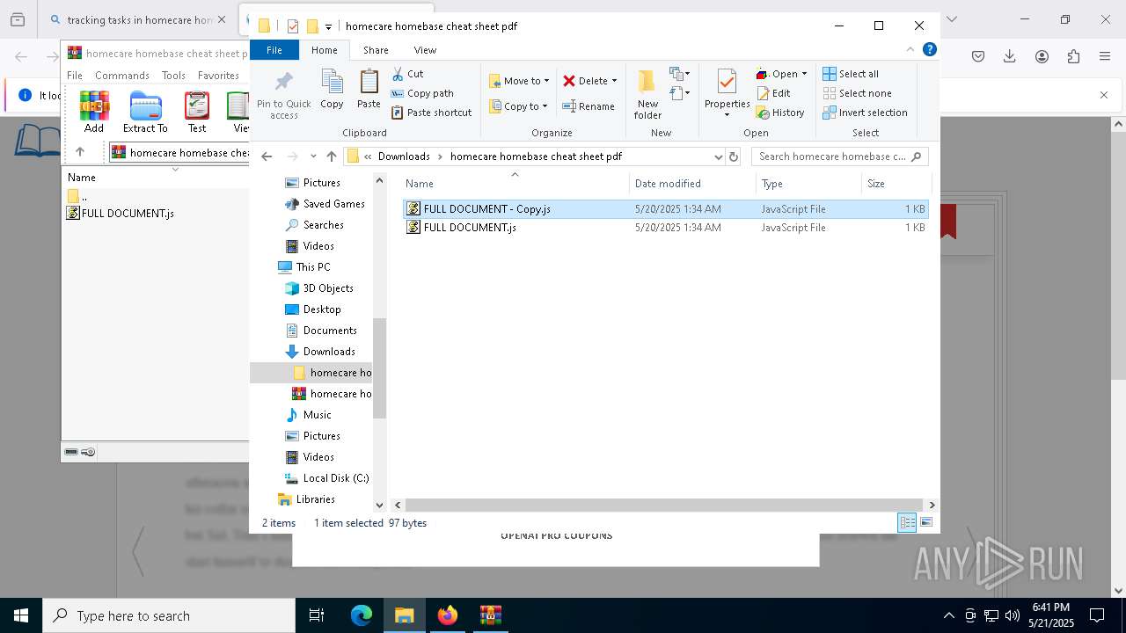
Task: Click Paste shortcut in ribbon
Action: (431, 113)
